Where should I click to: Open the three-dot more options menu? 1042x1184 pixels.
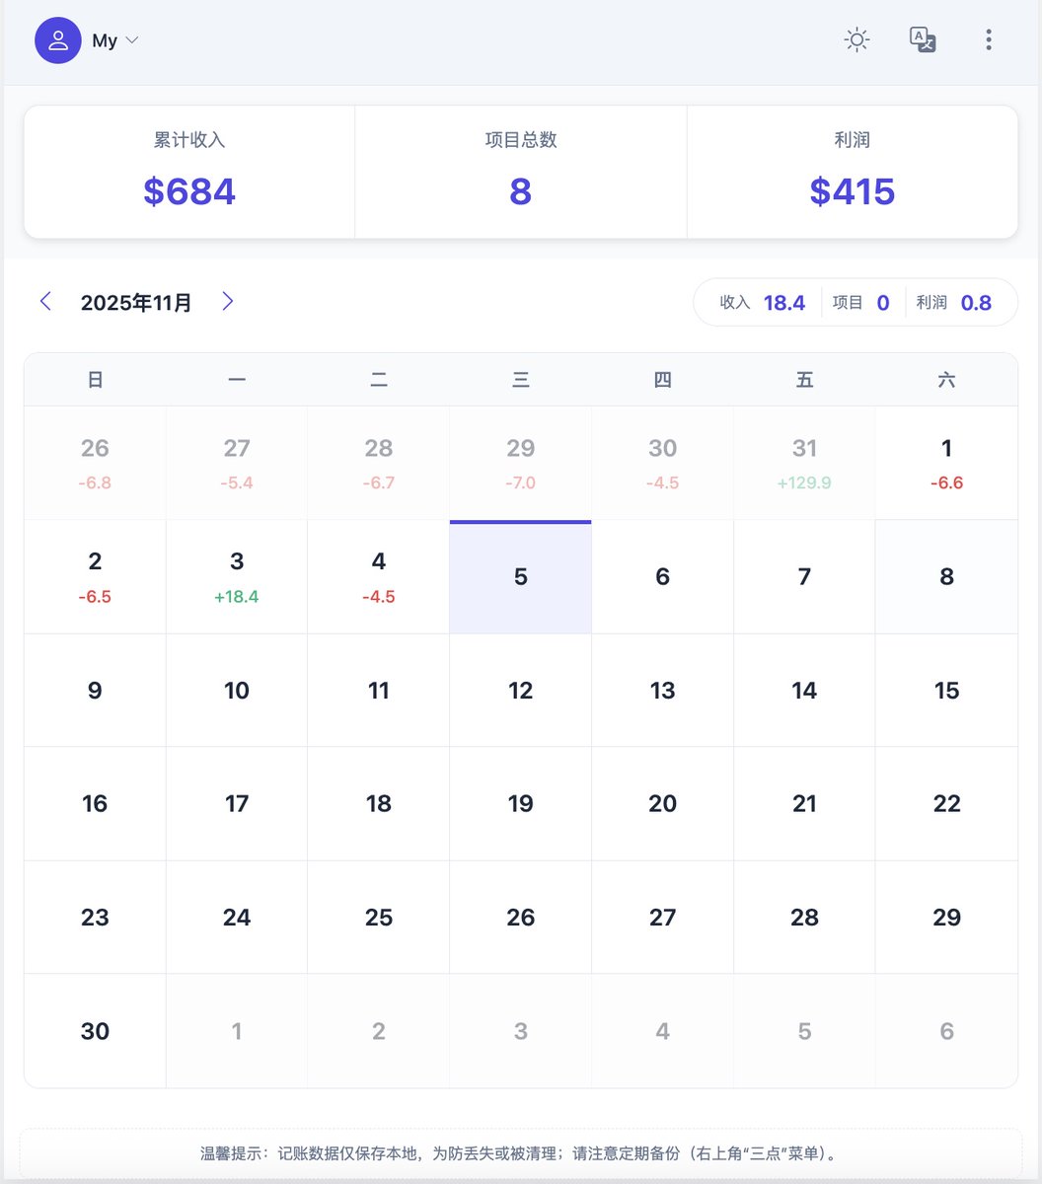pos(989,40)
